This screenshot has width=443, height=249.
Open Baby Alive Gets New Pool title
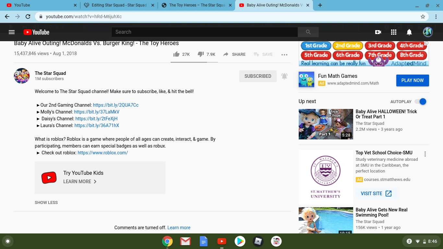(x=382, y=212)
